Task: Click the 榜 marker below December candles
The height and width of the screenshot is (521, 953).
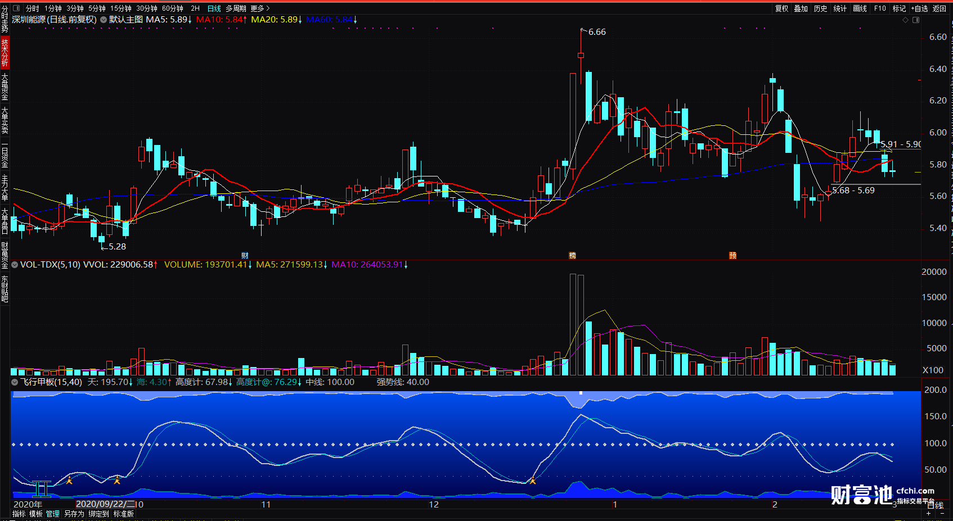Action: (573, 256)
